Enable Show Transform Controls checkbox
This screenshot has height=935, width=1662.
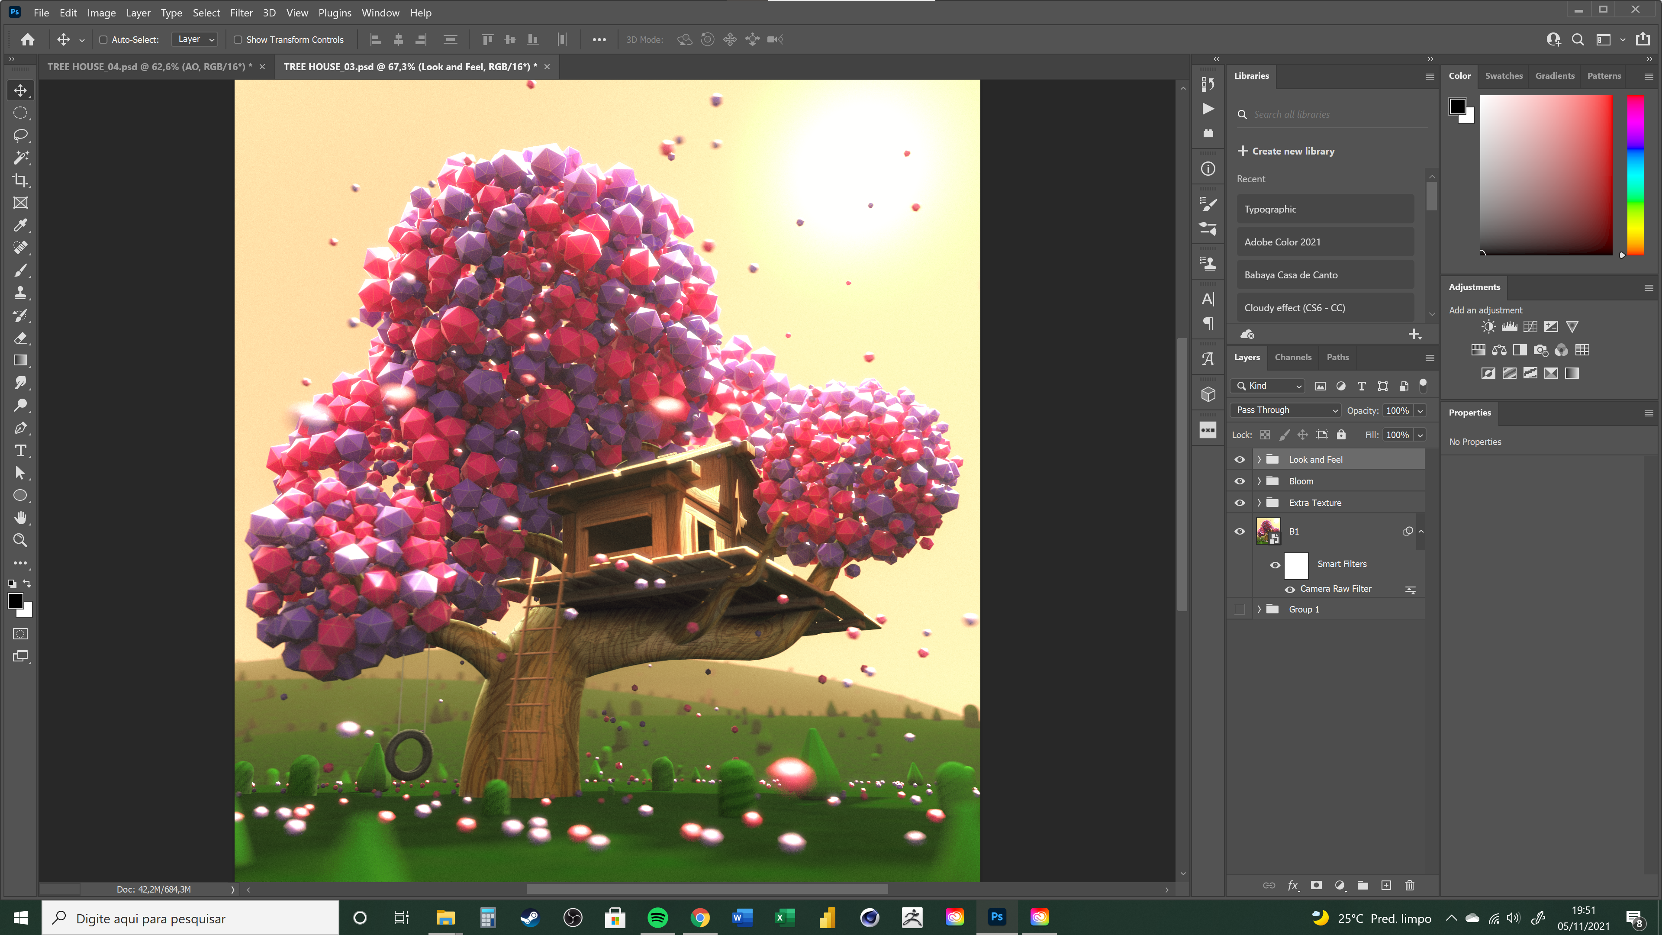[238, 40]
